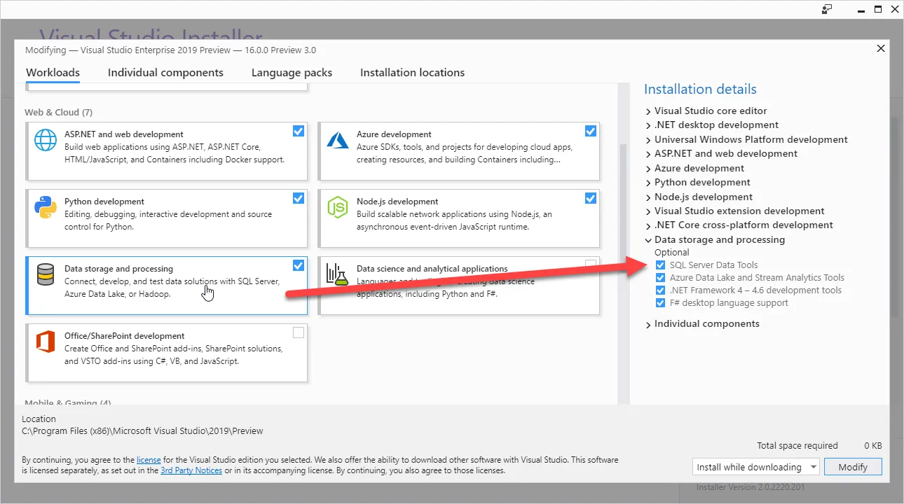
Task: Uncheck the Python development workload
Action: point(299,198)
